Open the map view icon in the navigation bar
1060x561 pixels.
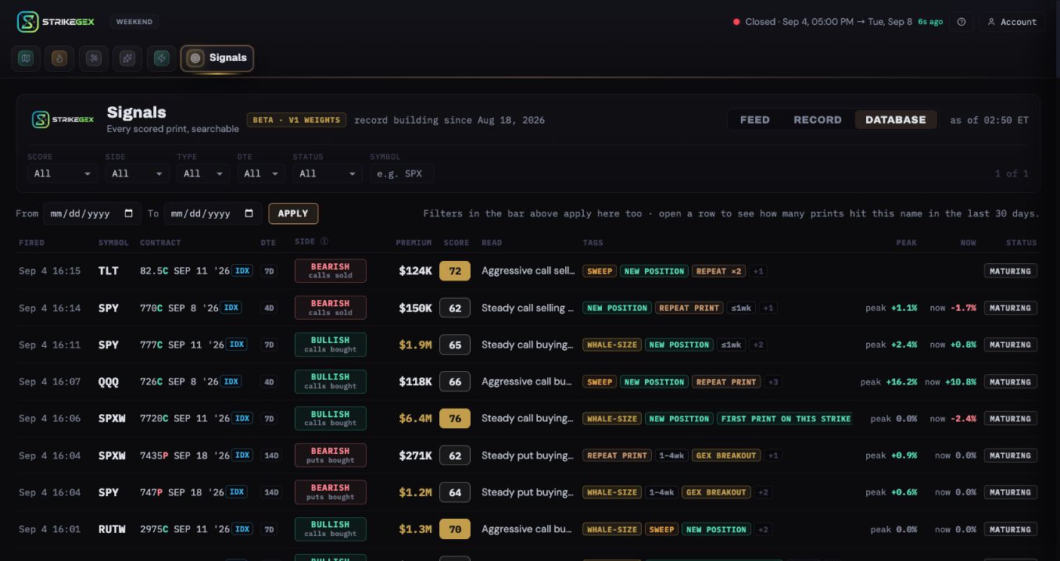click(x=26, y=58)
